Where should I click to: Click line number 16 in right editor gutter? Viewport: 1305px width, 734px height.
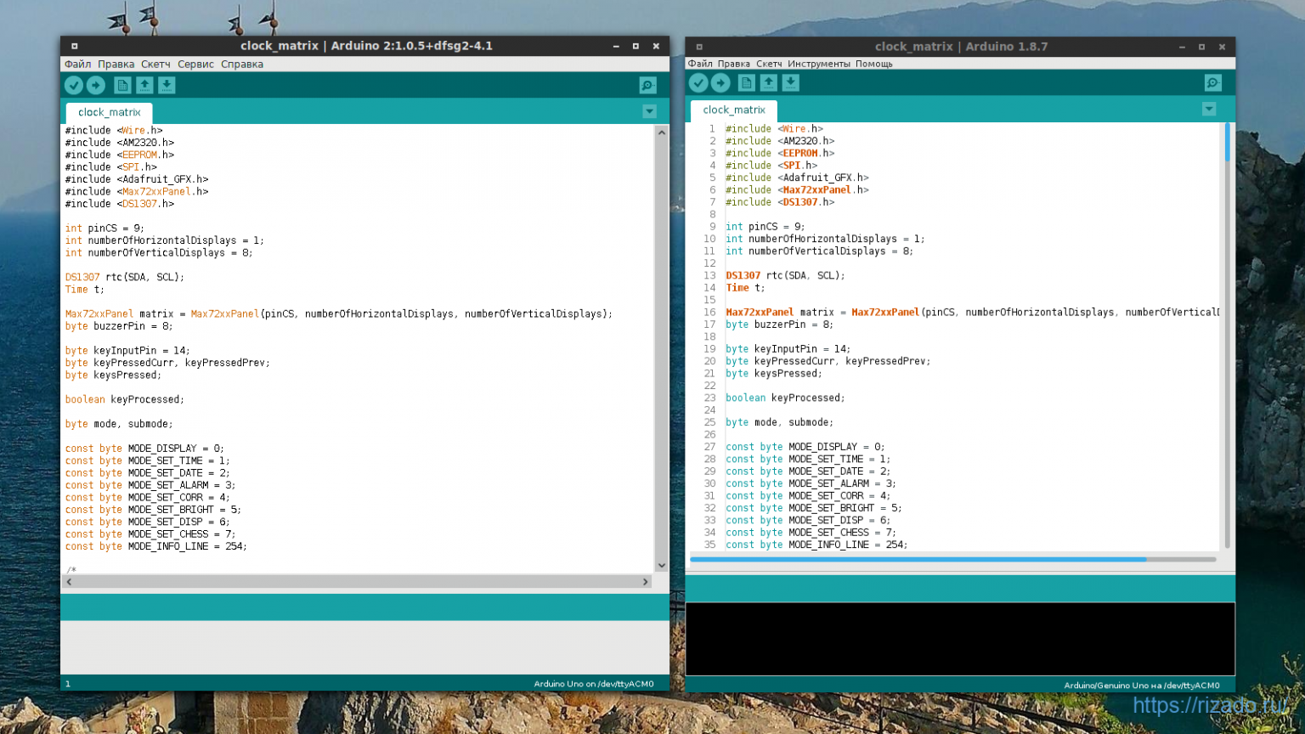pyautogui.click(x=709, y=313)
